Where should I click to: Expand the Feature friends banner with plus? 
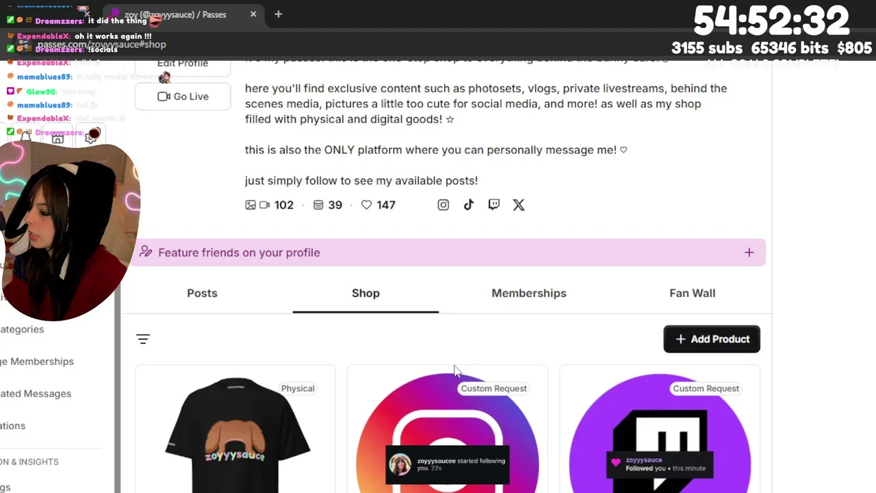pyautogui.click(x=749, y=253)
